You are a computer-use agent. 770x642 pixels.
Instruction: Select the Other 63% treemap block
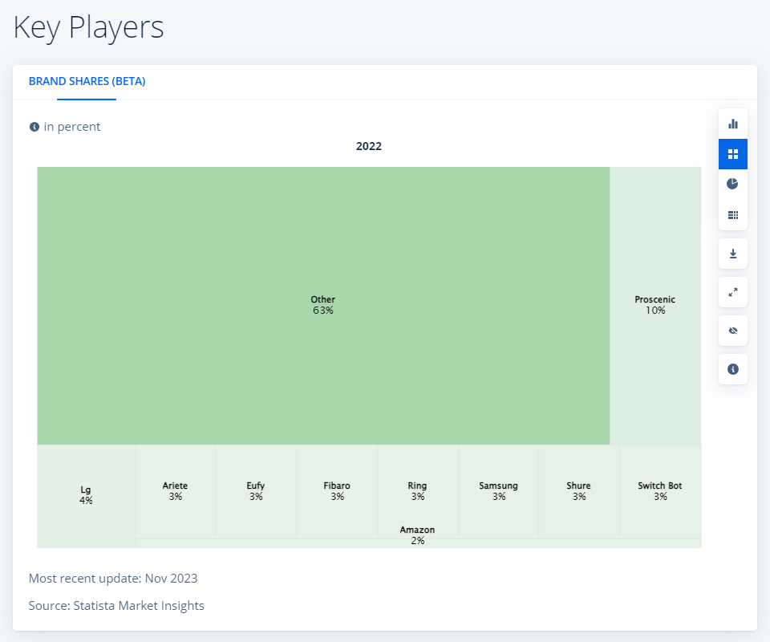[323, 306]
